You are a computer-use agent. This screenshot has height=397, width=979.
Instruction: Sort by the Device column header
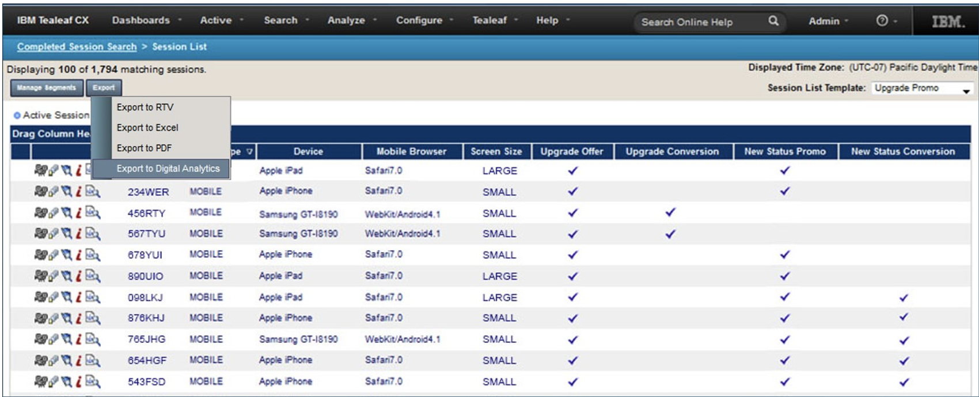pos(309,151)
